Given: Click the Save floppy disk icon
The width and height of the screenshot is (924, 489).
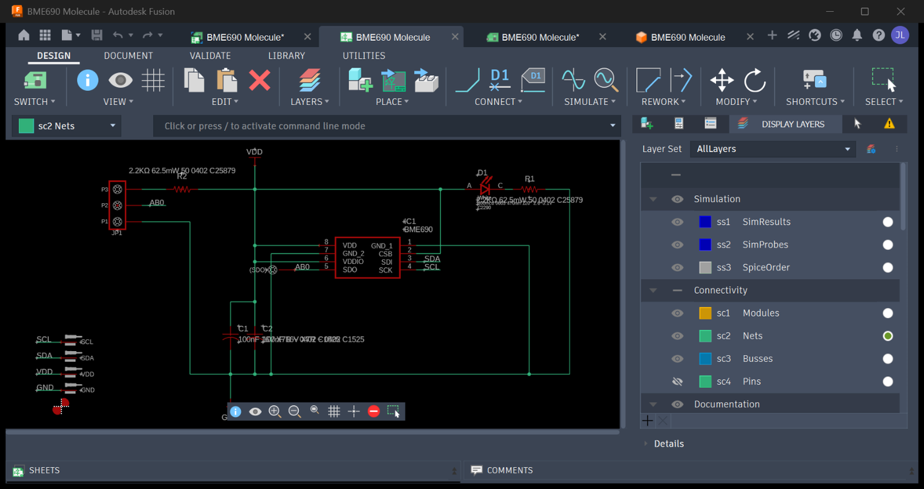Looking at the screenshot, I should (x=96, y=36).
